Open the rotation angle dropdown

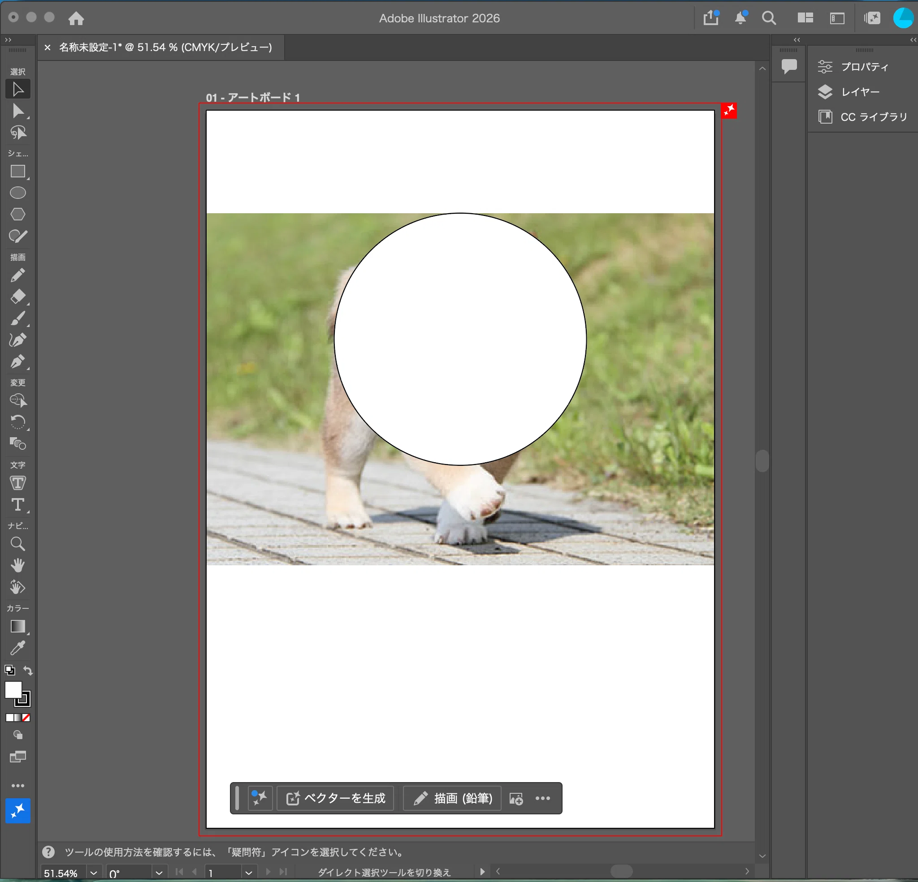pos(159,873)
